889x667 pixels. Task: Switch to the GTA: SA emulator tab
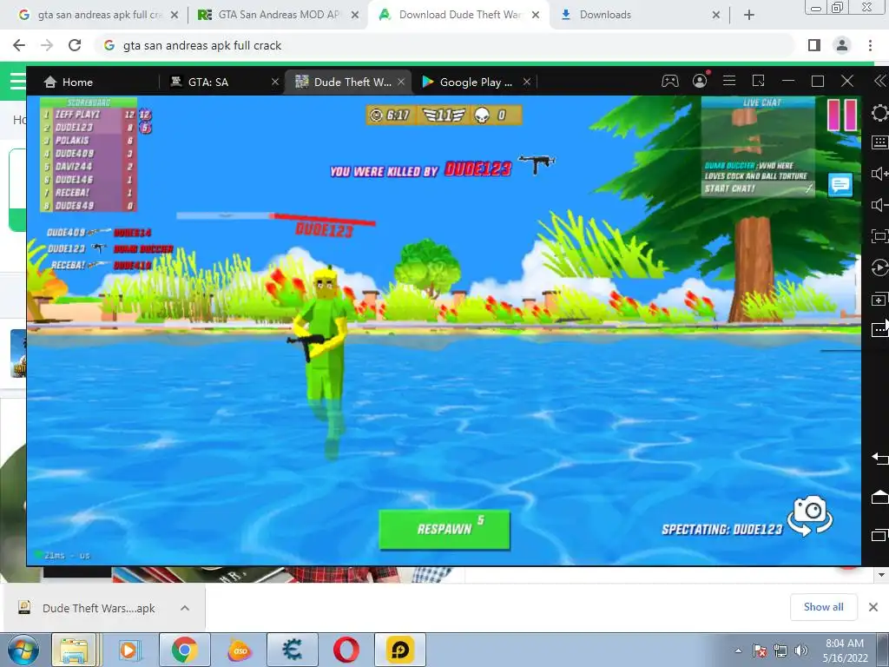[208, 82]
